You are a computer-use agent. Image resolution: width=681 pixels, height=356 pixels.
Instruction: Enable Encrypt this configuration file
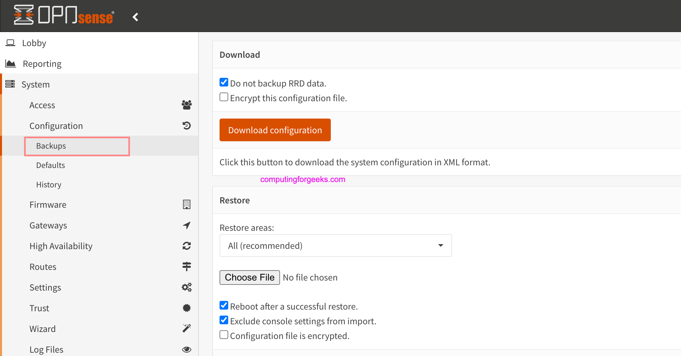pyautogui.click(x=224, y=97)
